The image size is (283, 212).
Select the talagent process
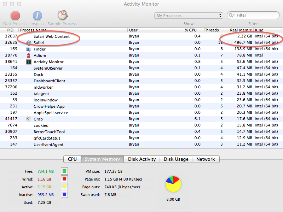(141, 94)
